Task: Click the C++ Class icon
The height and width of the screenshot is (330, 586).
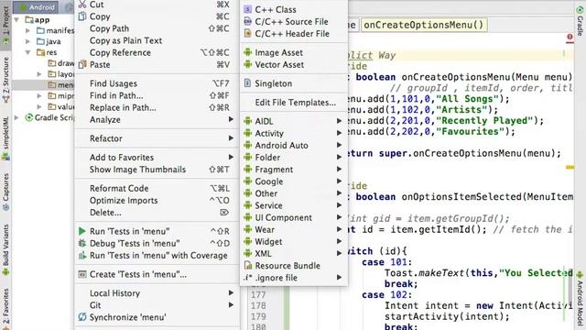Action: coord(247,9)
